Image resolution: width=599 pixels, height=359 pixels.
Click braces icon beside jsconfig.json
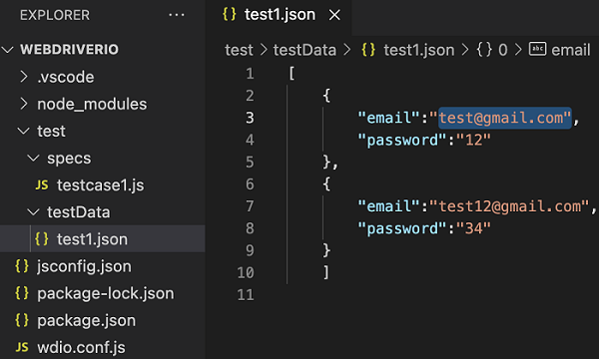click(22, 266)
